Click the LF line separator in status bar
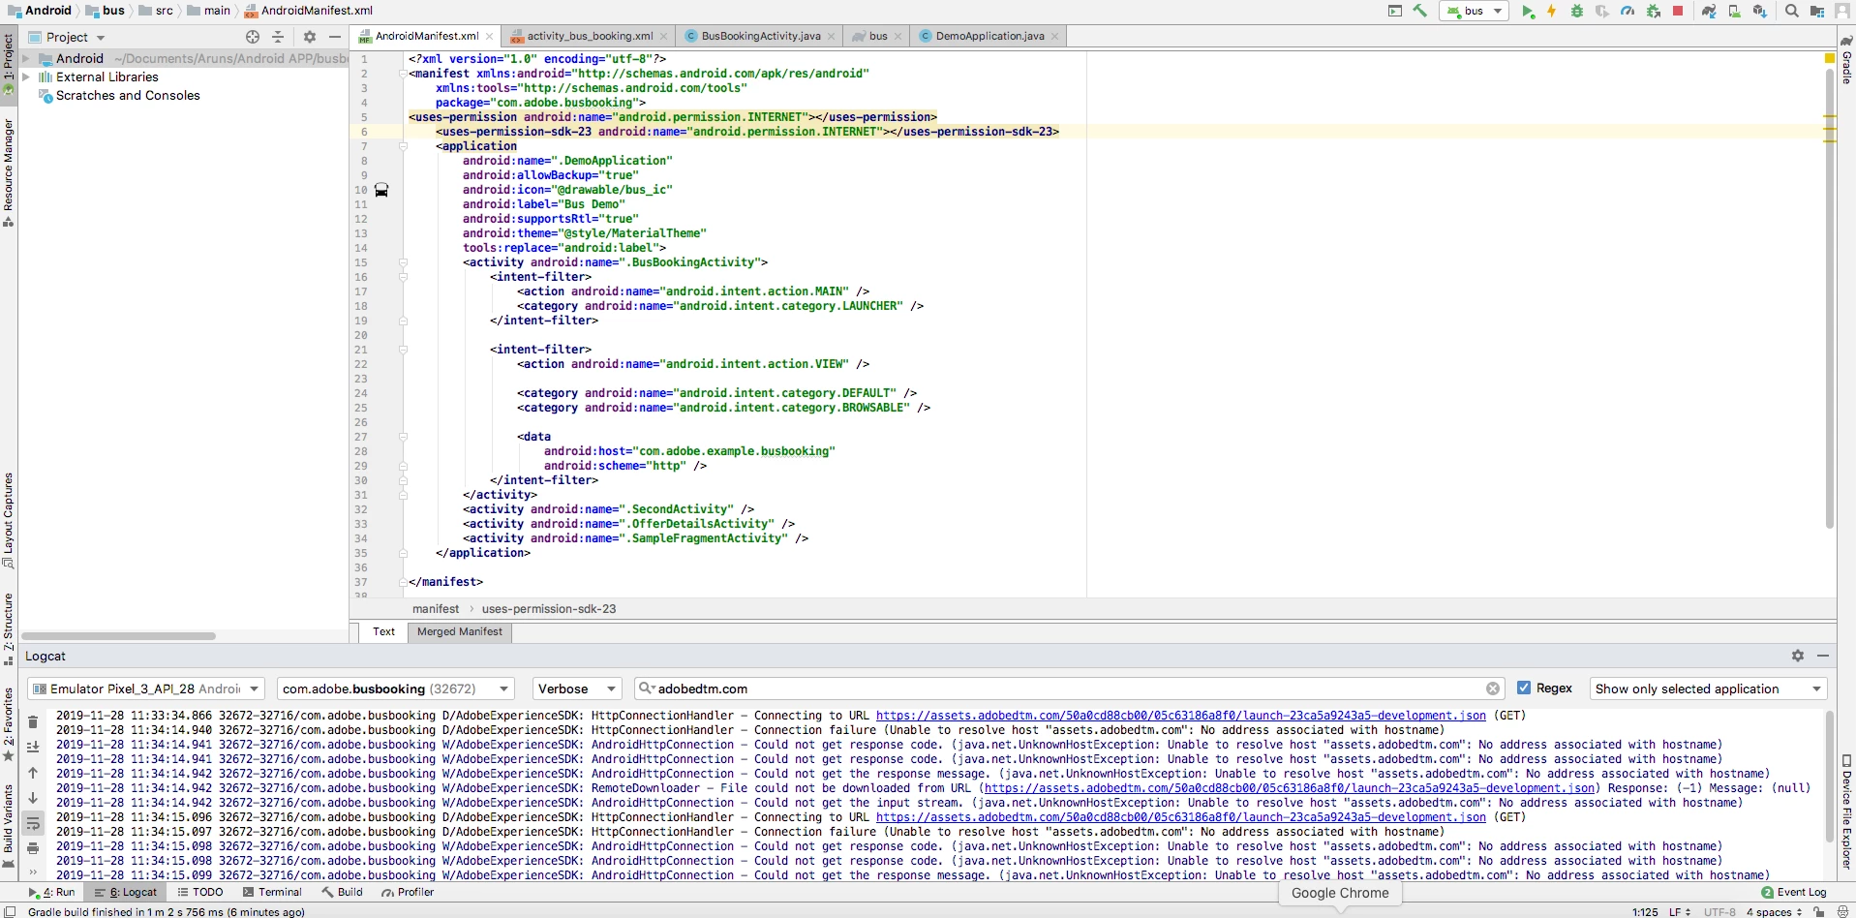The width and height of the screenshot is (1856, 918). point(1679,911)
